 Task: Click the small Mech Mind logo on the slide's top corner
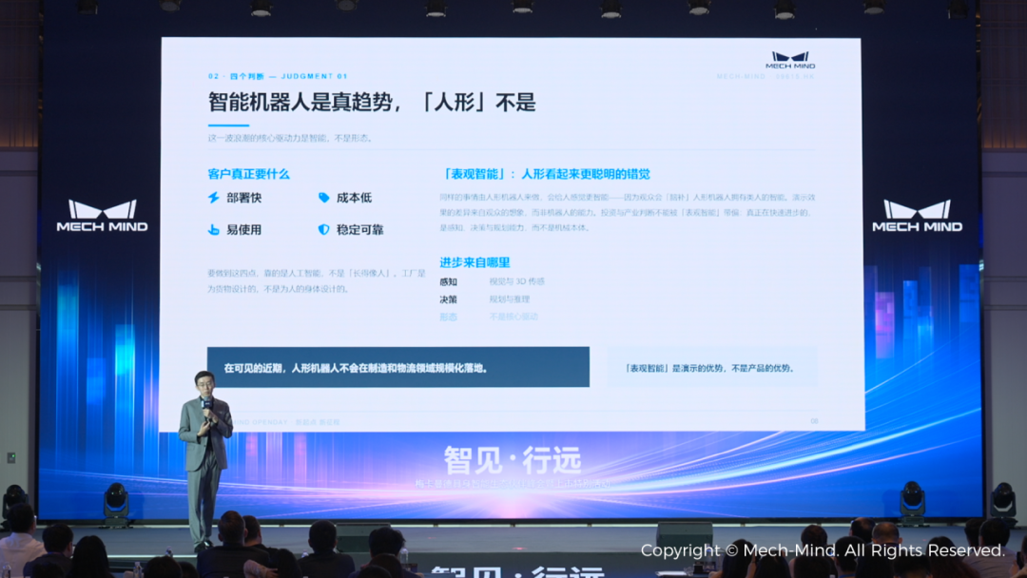pos(790,60)
